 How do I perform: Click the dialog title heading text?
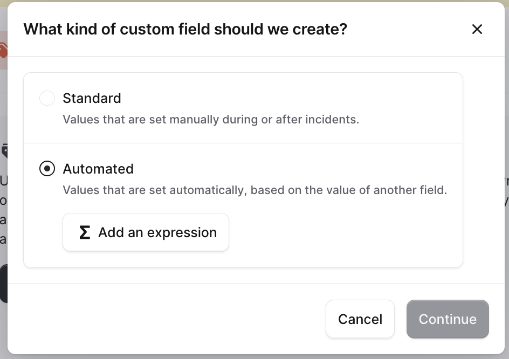[x=185, y=29]
